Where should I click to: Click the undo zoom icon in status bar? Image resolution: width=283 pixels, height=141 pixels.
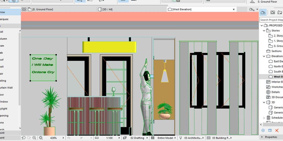[24, 138]
